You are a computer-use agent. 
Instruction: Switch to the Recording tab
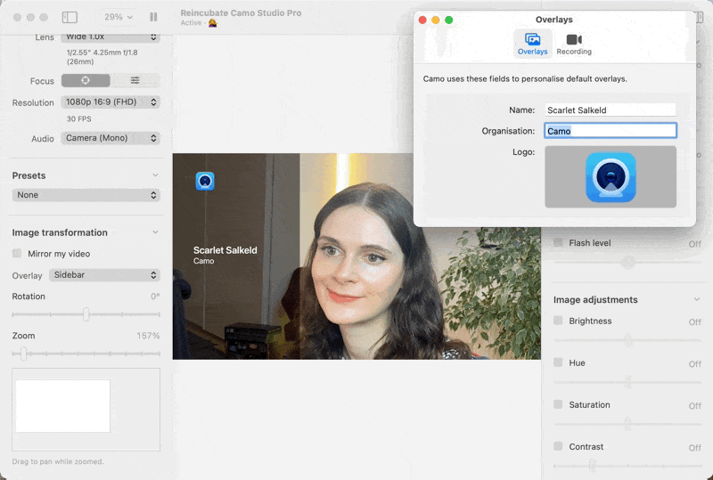[574, 45]
